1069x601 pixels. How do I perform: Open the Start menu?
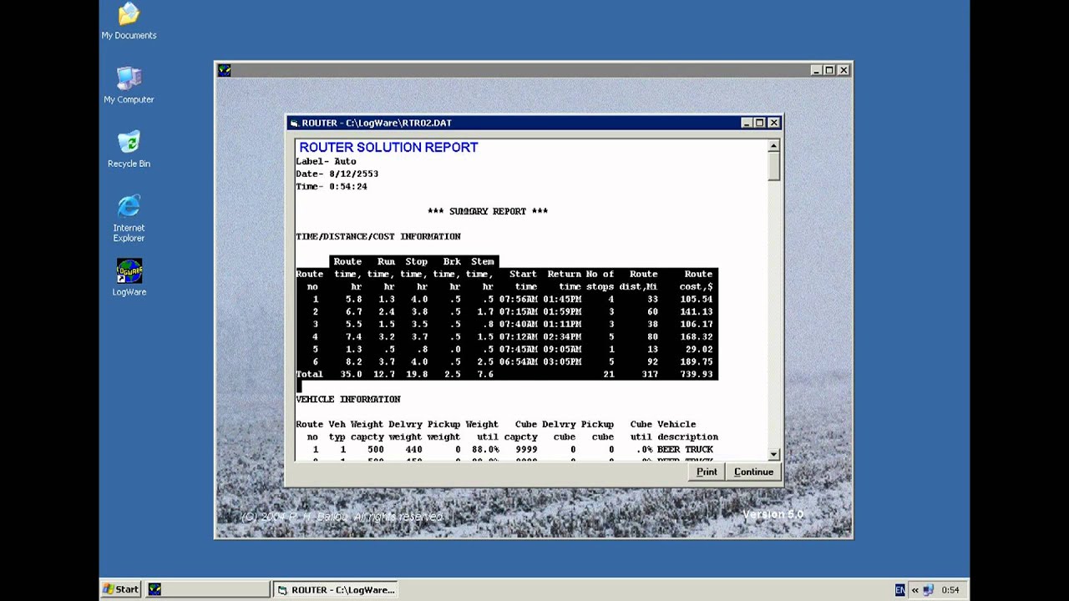pyautogui.click(x=121, y=589)
